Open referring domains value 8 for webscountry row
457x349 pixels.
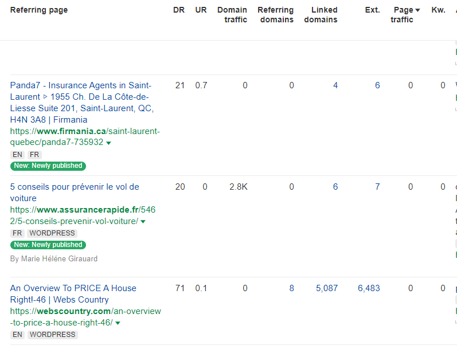[291, 288]
